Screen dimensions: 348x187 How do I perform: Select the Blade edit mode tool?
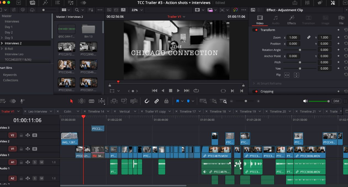(x=91, y=101)
